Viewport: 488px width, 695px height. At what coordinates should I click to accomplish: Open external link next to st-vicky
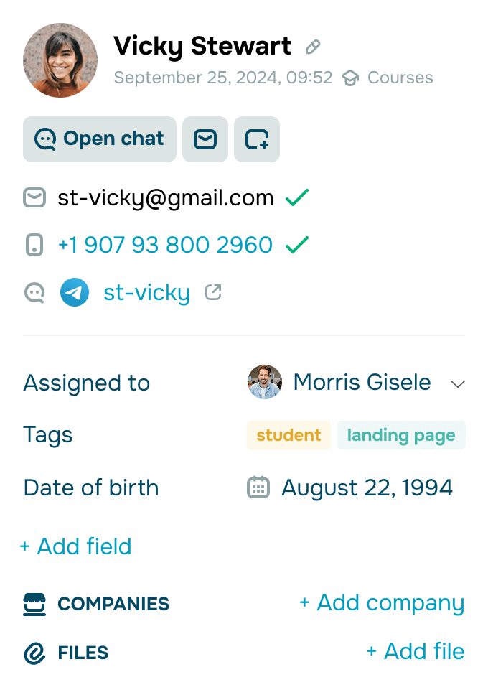coord(213,292)
